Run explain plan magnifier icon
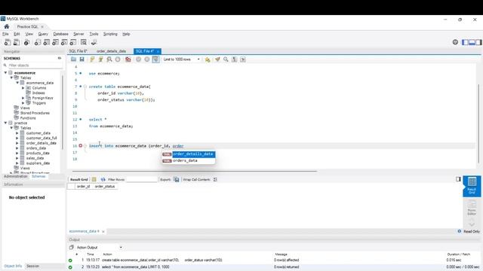483x271 pixels. [109, 59]
